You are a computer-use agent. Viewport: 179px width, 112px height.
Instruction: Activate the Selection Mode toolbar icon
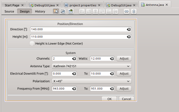tap(56, 11)
